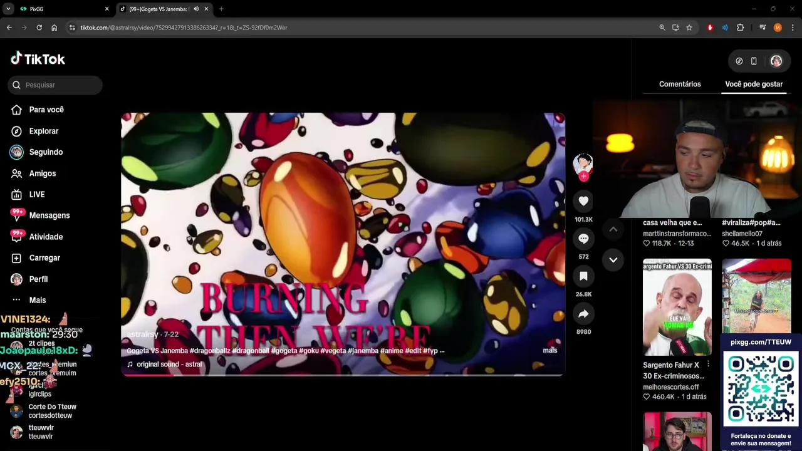Screen dimensions: 802x451
Task: Open the tab search dropdown arrow
Action: [8, 9]
